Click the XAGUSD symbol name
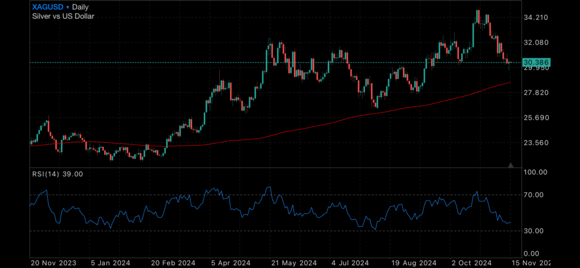580x268 pixels. pyautogui.click(x=48, y=7)
